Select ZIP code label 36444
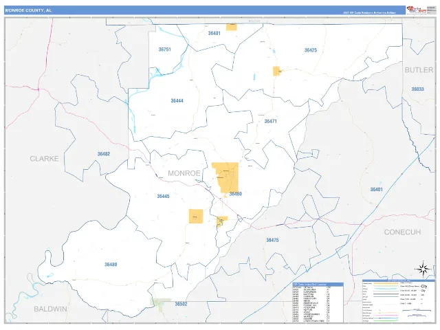The height and width of the screenshot is (330, 440). [x=177, y=101]
